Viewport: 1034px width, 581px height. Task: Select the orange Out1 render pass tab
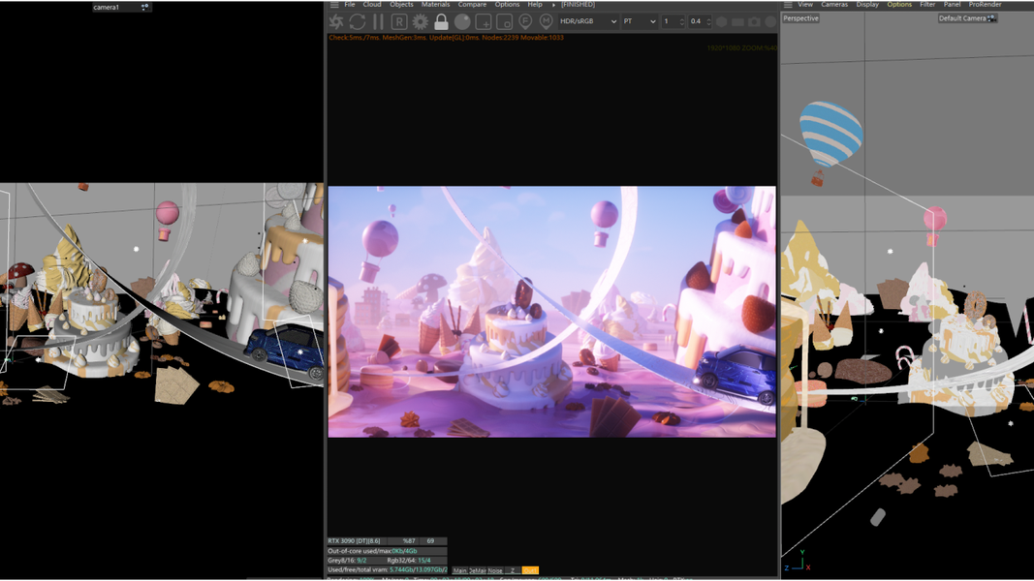pos(530,570)
